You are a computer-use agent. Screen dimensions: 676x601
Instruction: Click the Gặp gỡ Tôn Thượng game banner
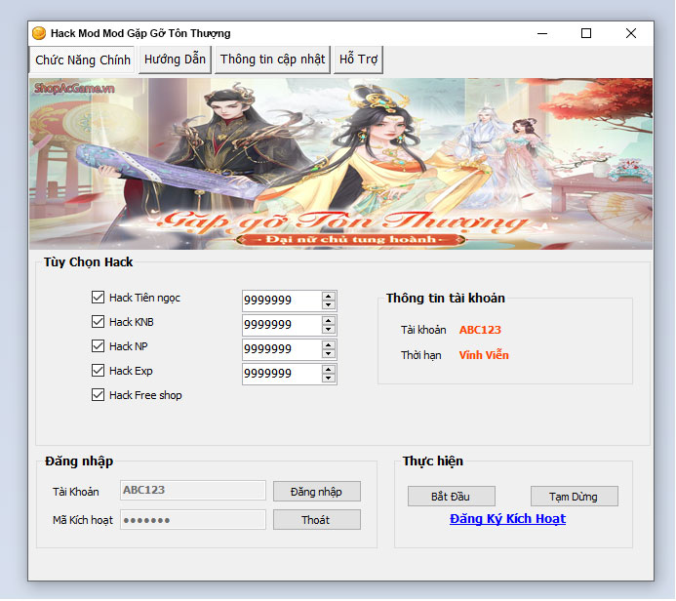[341, 164]
